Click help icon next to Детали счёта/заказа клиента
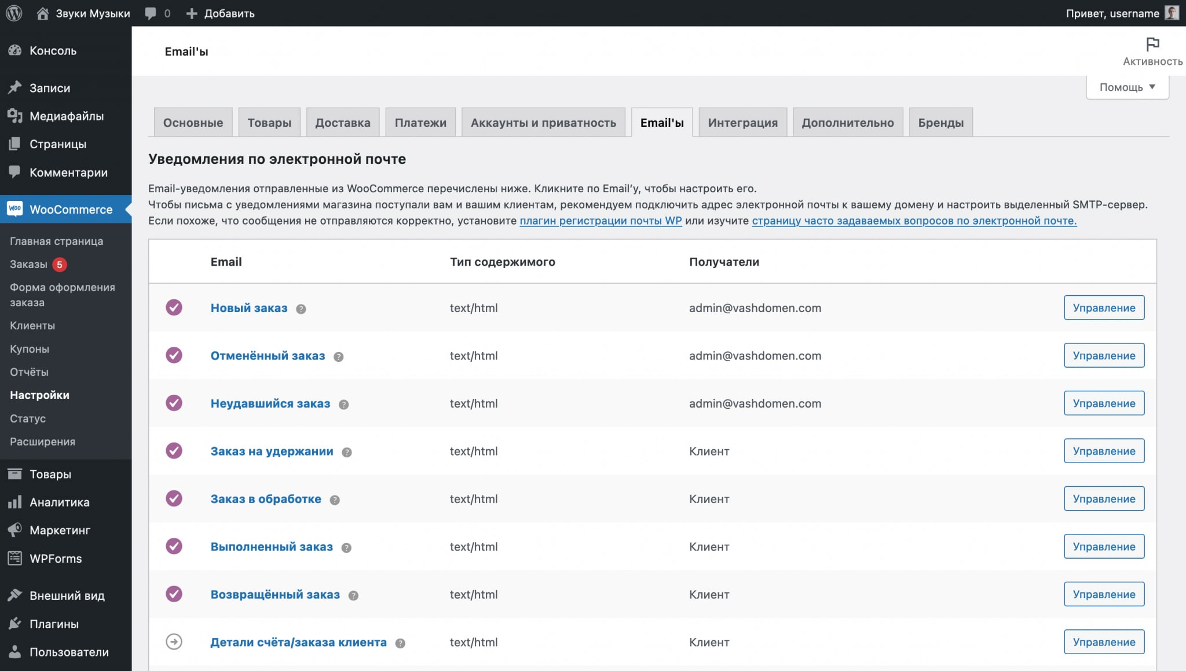Screen dimensions: 1186x671 pos(400,643)
